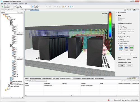Screen dimensions: 140x102
Task: Open the Planning Data Center dropdown arrow
Action: [30, 7]
